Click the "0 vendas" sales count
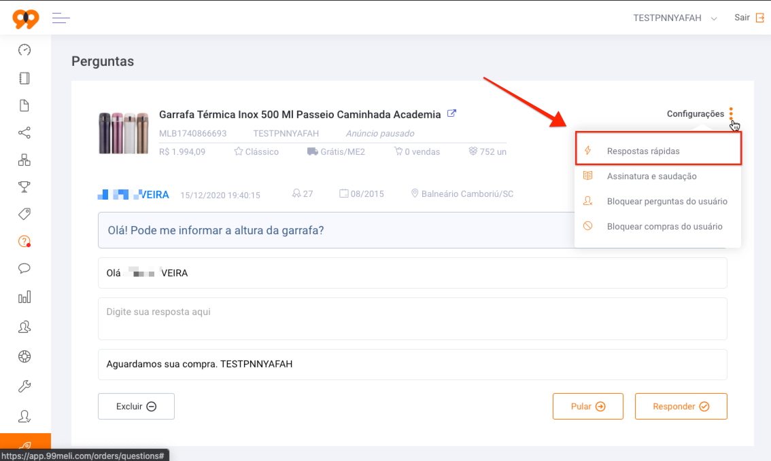771x461 pixels. pos(417,151)
